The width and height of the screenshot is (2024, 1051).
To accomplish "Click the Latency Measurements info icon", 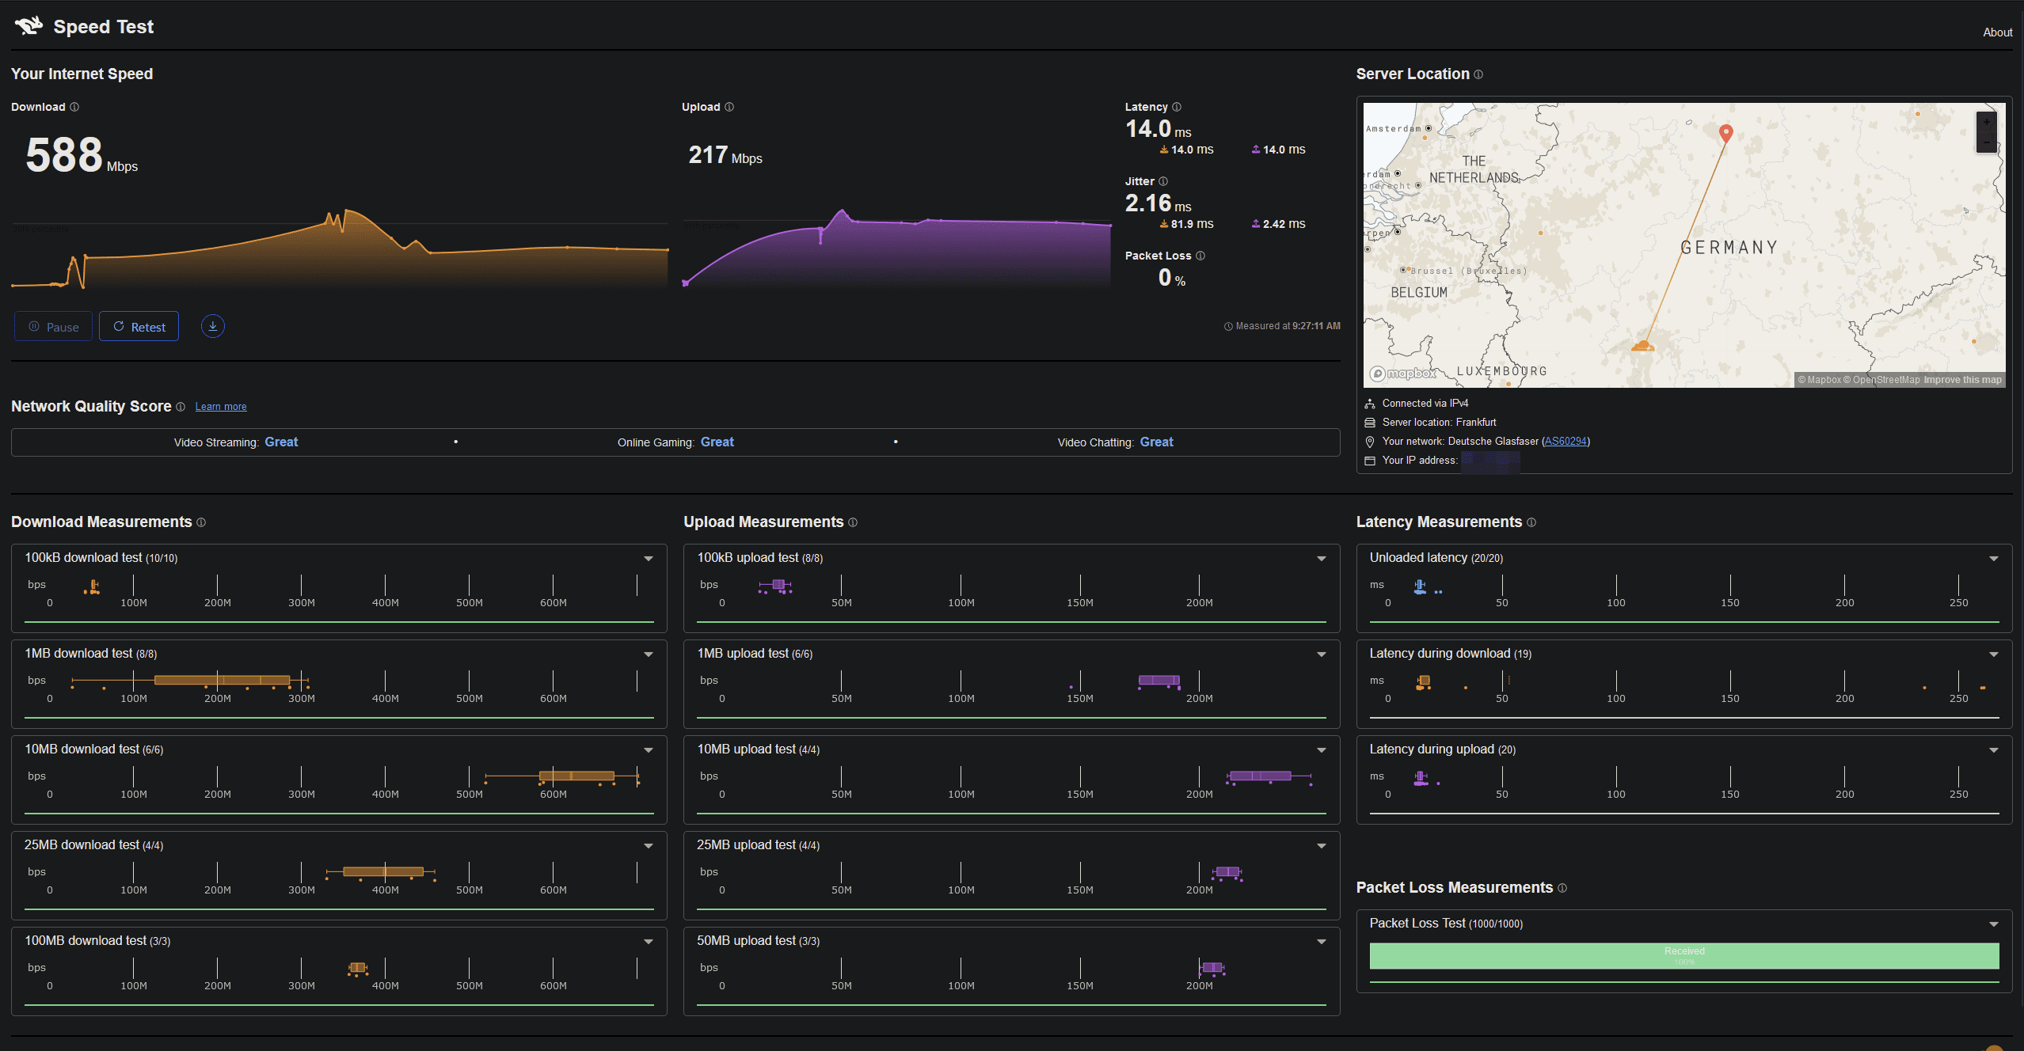I will (1531, 522).
